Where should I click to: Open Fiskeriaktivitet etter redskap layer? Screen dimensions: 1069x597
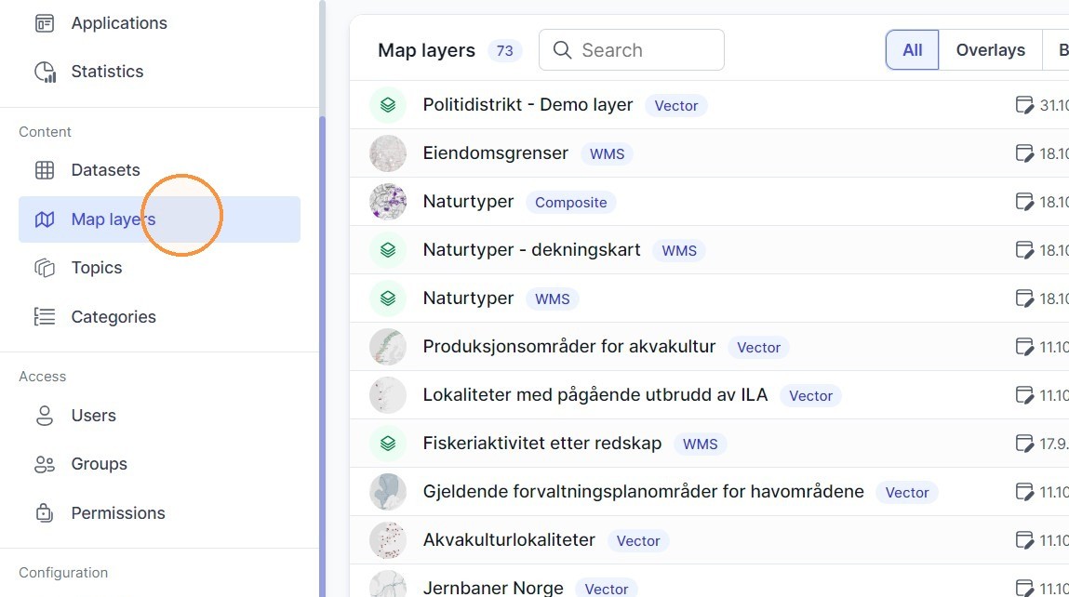point(542,444)
